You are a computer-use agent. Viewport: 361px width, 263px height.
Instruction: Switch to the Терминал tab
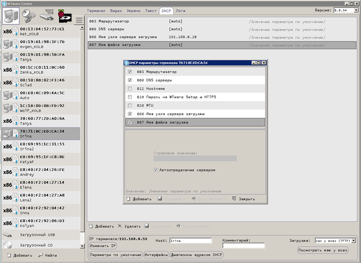(x=96, y=10)
